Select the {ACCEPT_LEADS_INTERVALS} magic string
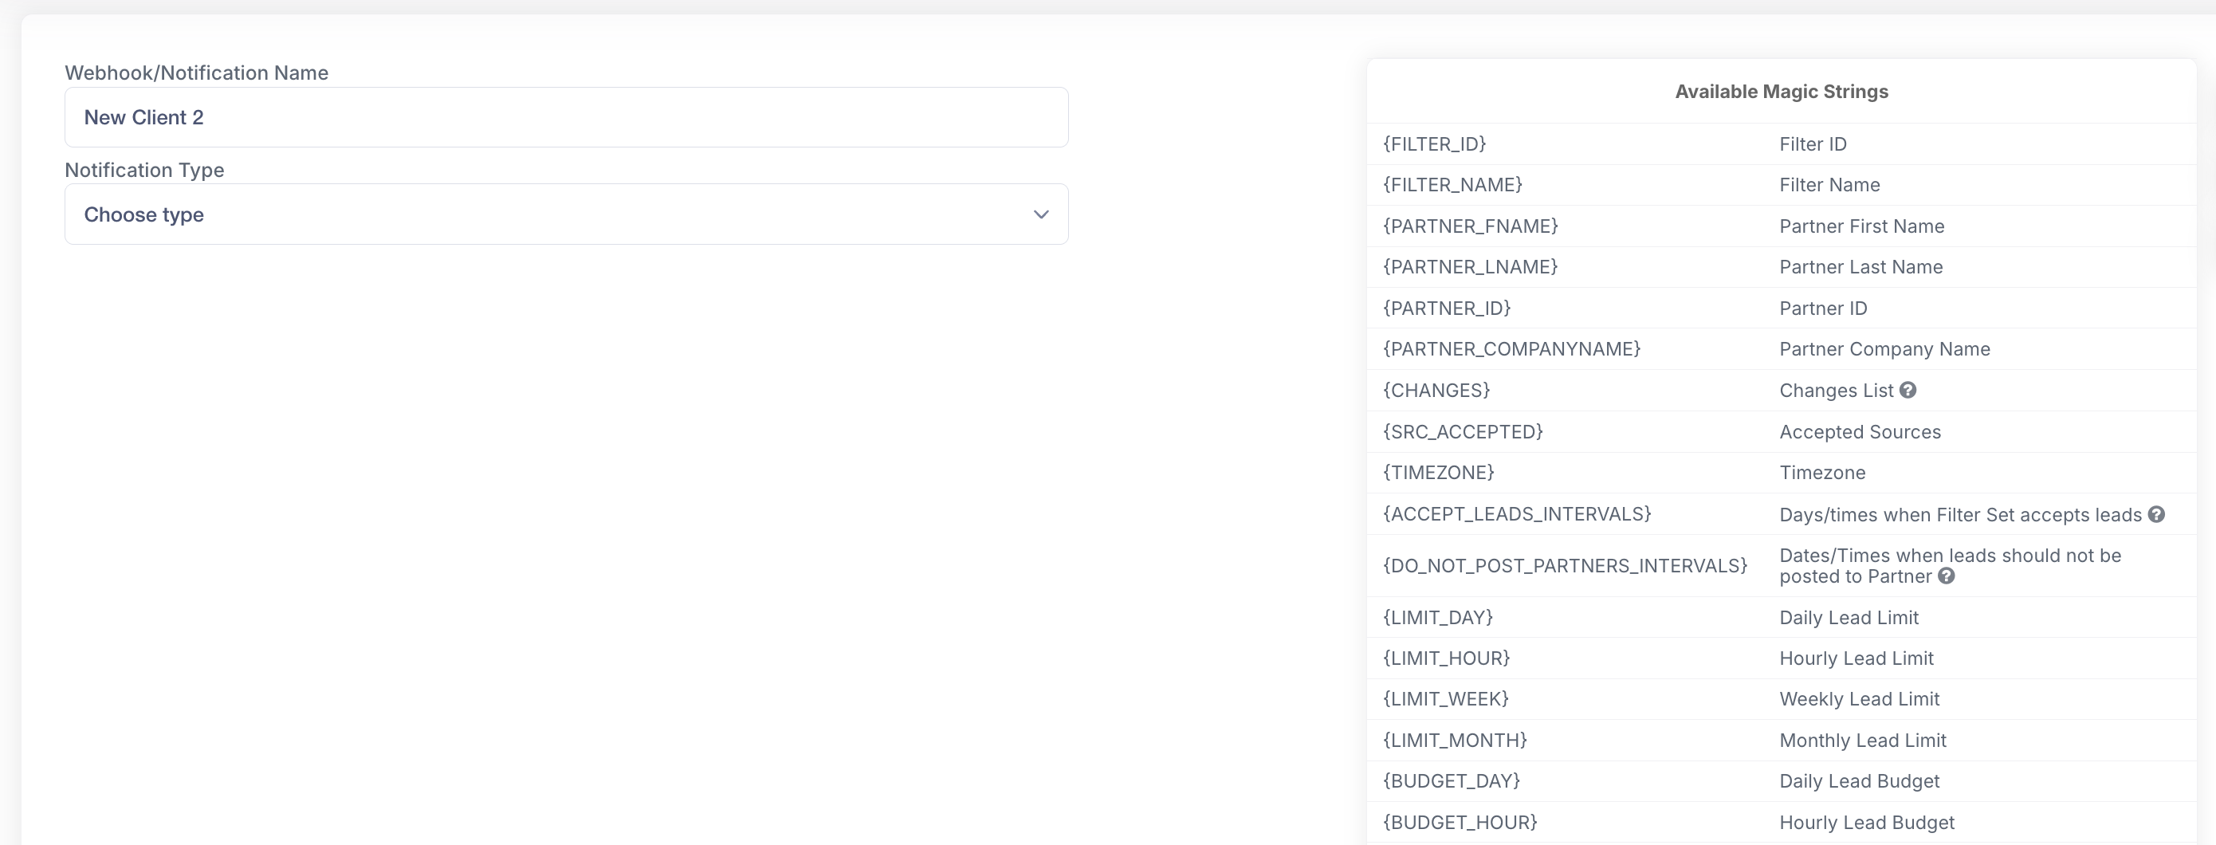 tap(1517, 513)
